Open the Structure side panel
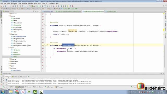Screen dimensions: 167x94 pyautogui.click(x=1, y=23)
